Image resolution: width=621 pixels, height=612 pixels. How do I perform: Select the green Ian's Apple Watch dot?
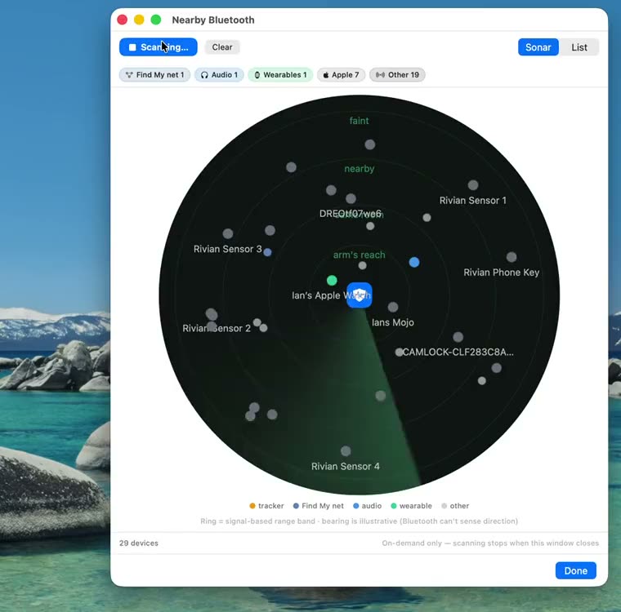tap(332, 281)
